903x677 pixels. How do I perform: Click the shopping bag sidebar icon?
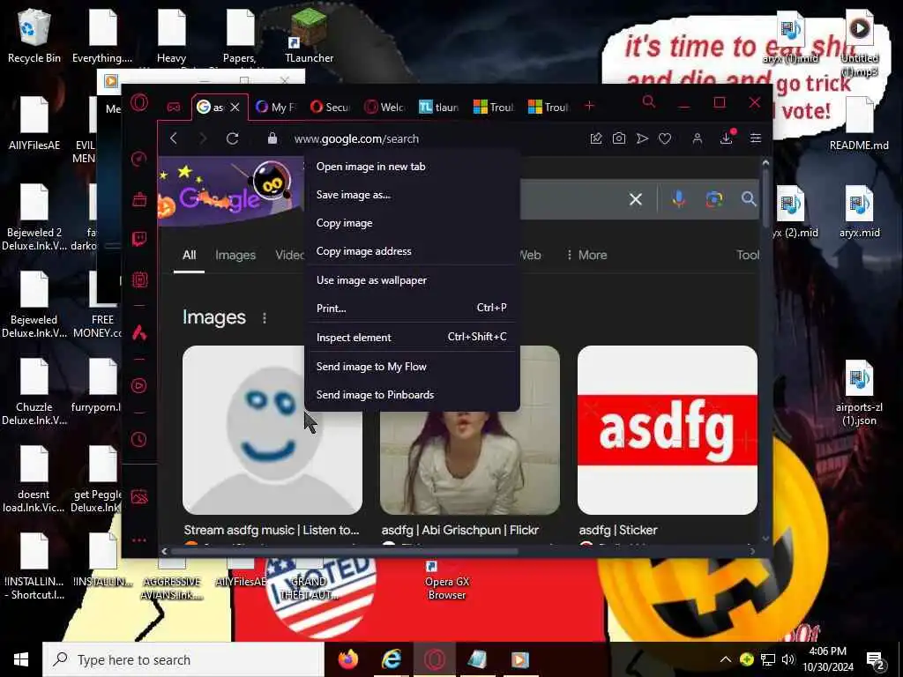click(x=139, y=199)
